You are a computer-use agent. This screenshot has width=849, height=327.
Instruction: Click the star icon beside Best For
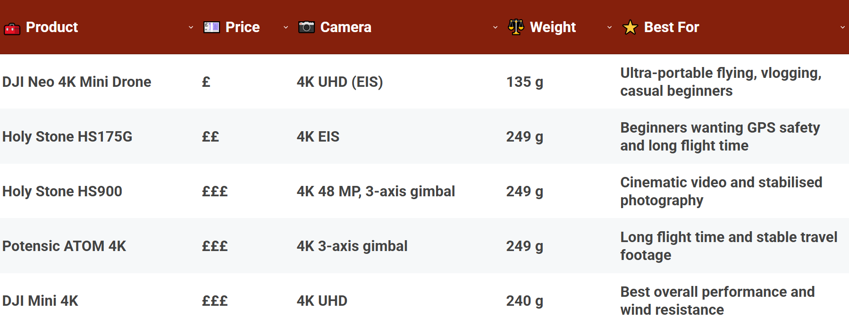(x=631, y=27)
